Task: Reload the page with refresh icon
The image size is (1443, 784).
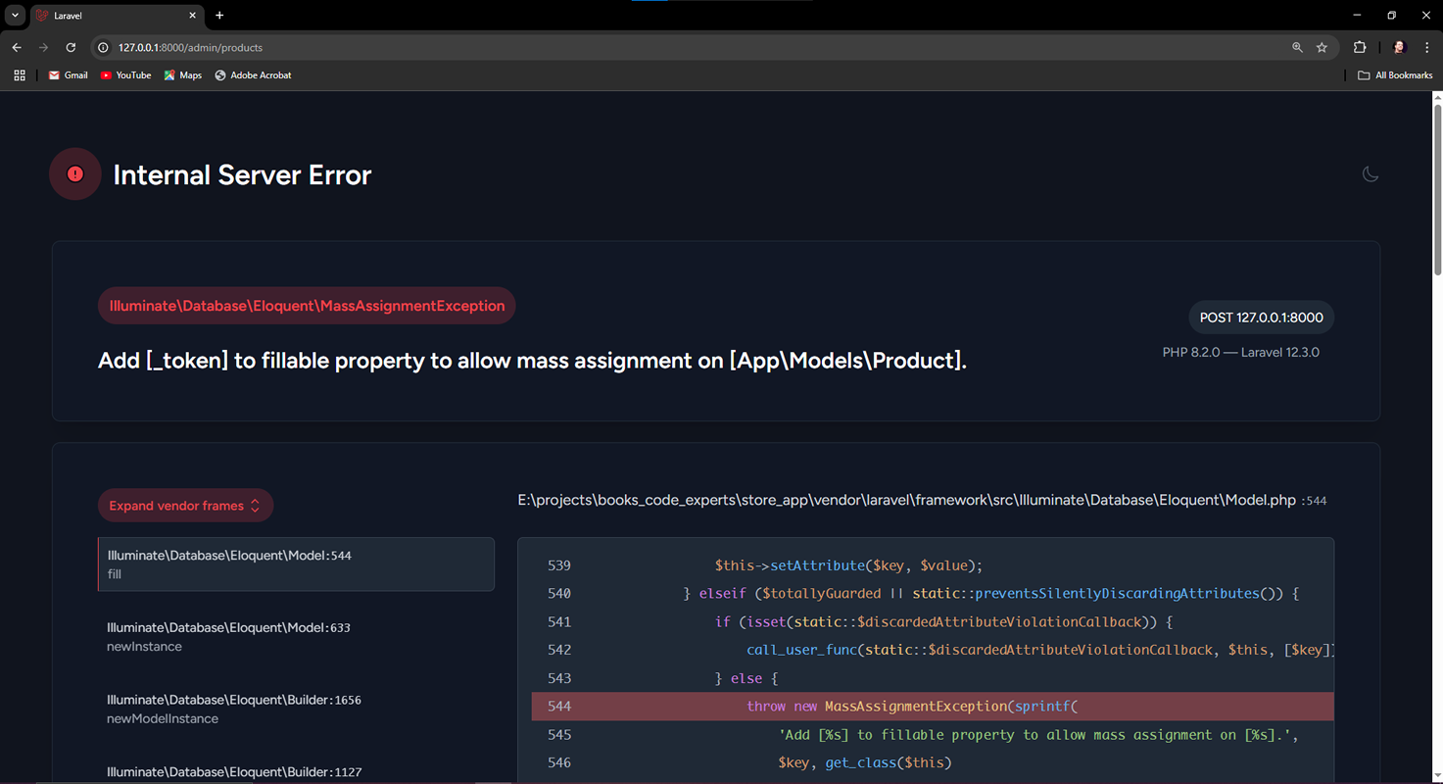Action: pyautogui.click(x=71, y=47)
